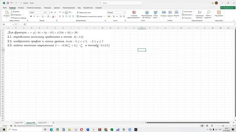This screenshot has width=236, height=132.
Task: Toggle bold formatting (Ж)
Action: pos(31,16)
